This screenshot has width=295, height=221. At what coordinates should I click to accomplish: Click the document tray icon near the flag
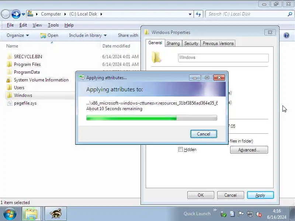232,214
